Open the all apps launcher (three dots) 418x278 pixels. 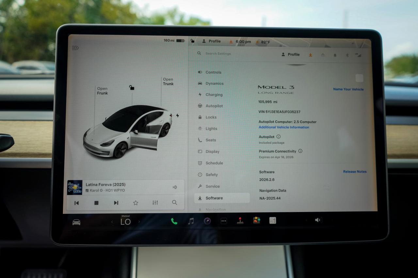(224, 221)
